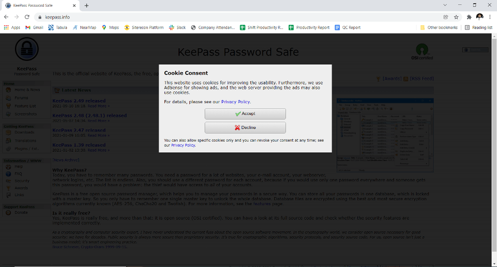Open the Chrome profile avatar

(x=480, y=17)
